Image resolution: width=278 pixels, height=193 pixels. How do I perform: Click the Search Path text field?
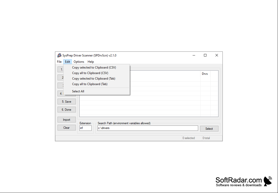click(x=148, y=128)
